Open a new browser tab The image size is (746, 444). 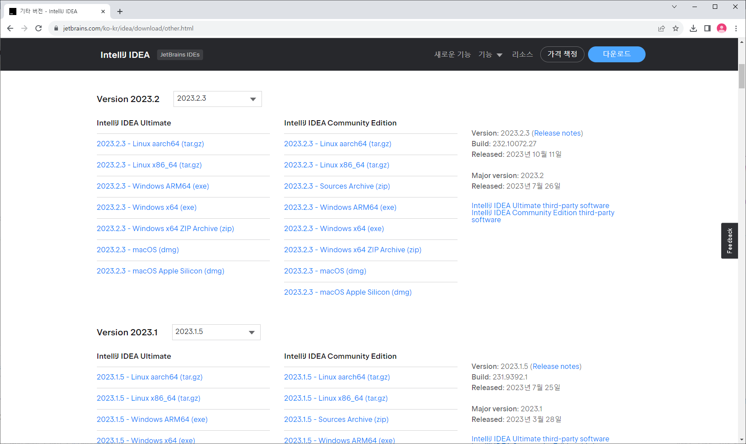click(120, 11)
